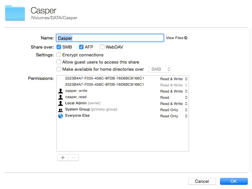The width and height of the screenshot is (252, 189).
Task: Click the Casper folder icon
Action: click(15, 13)
